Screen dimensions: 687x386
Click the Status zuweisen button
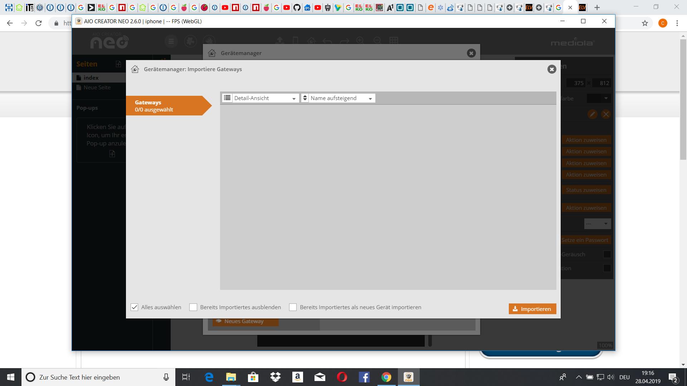click(x=586, y=190)
